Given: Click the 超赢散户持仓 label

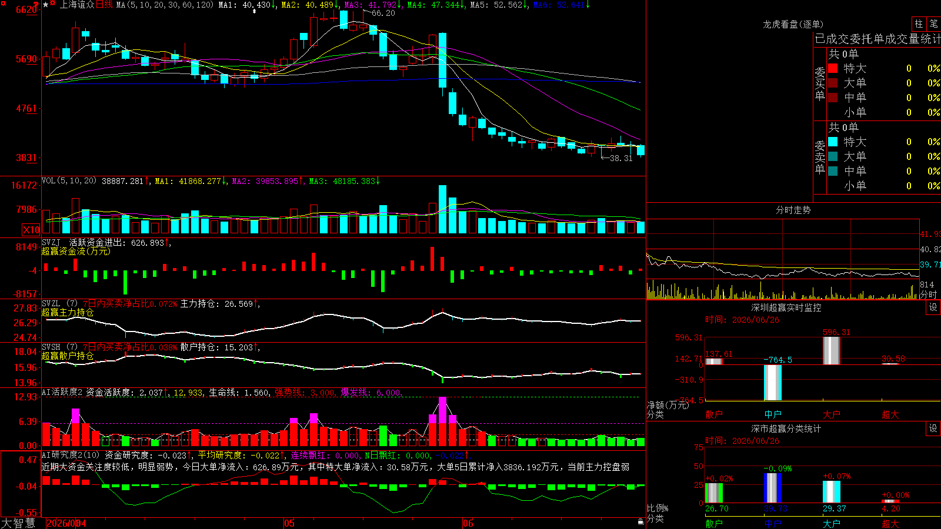Looking at the screenshot, I should coord(68,356).
